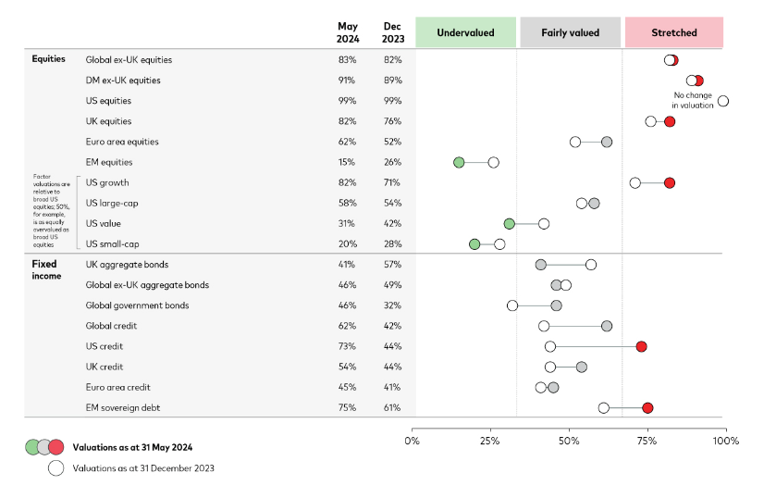Click the May 2024 column header

[348, 32]
